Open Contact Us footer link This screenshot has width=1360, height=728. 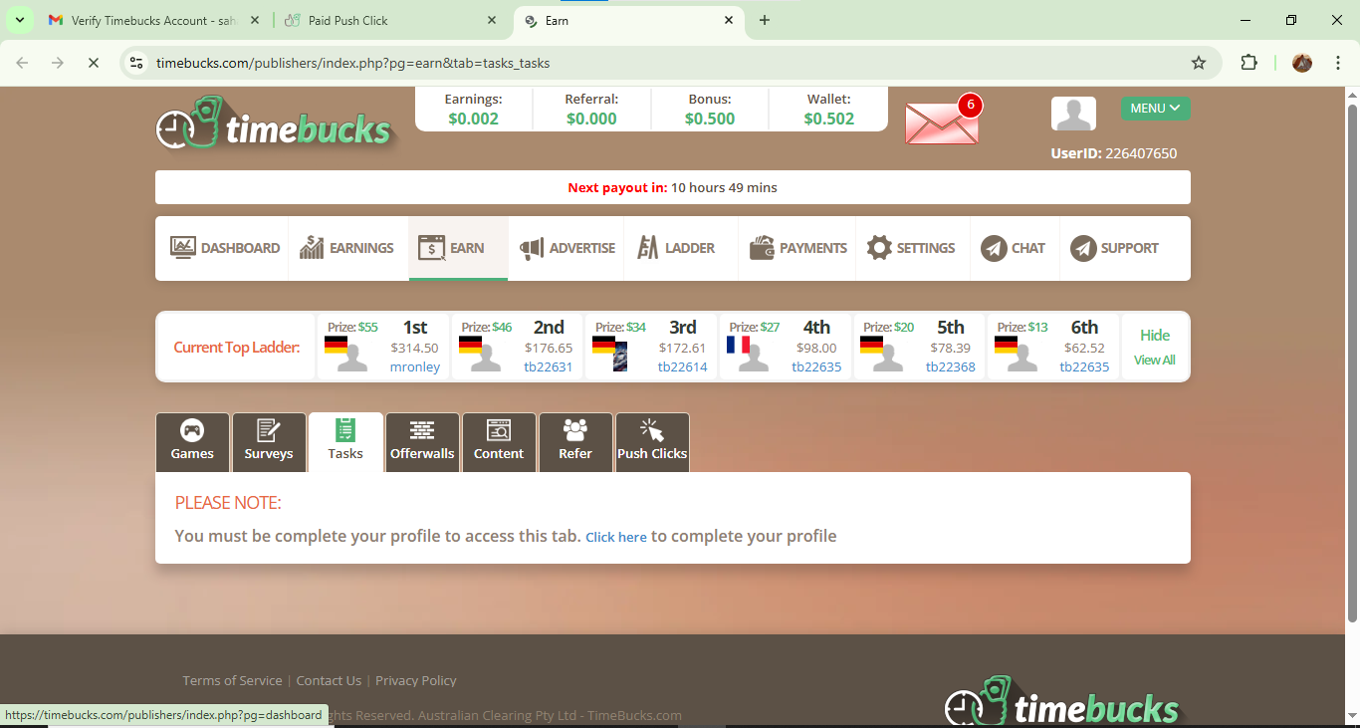click(x=329, y=680)
